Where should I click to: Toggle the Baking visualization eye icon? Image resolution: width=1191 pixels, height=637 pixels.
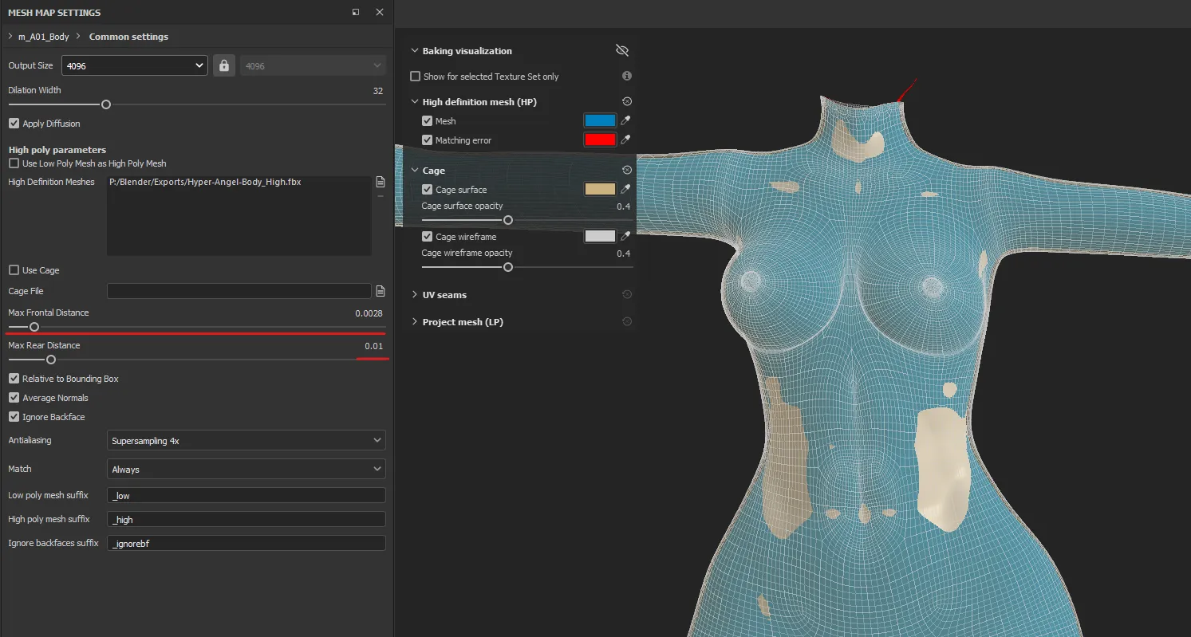[x=622, y=50]
